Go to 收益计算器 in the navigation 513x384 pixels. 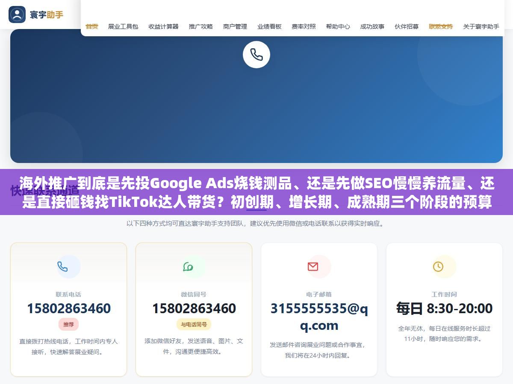point(164,26)
